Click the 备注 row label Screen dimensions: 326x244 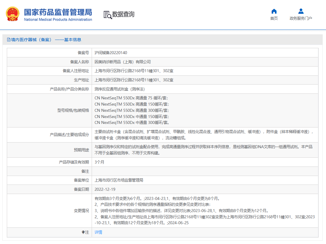point(85,171)
